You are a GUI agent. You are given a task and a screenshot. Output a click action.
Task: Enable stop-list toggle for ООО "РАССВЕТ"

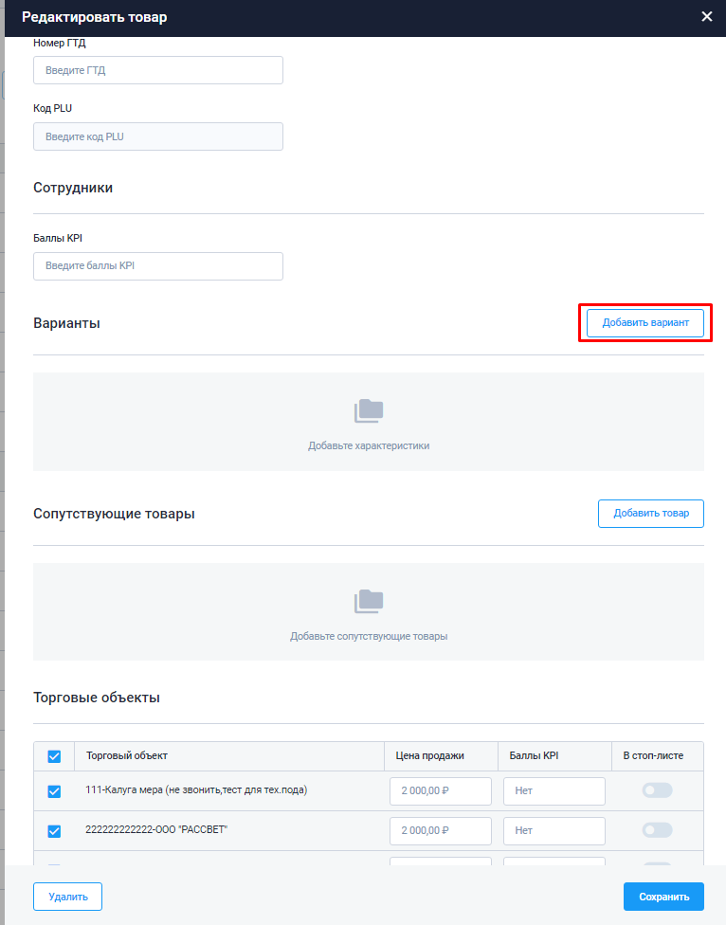[657, 830]
